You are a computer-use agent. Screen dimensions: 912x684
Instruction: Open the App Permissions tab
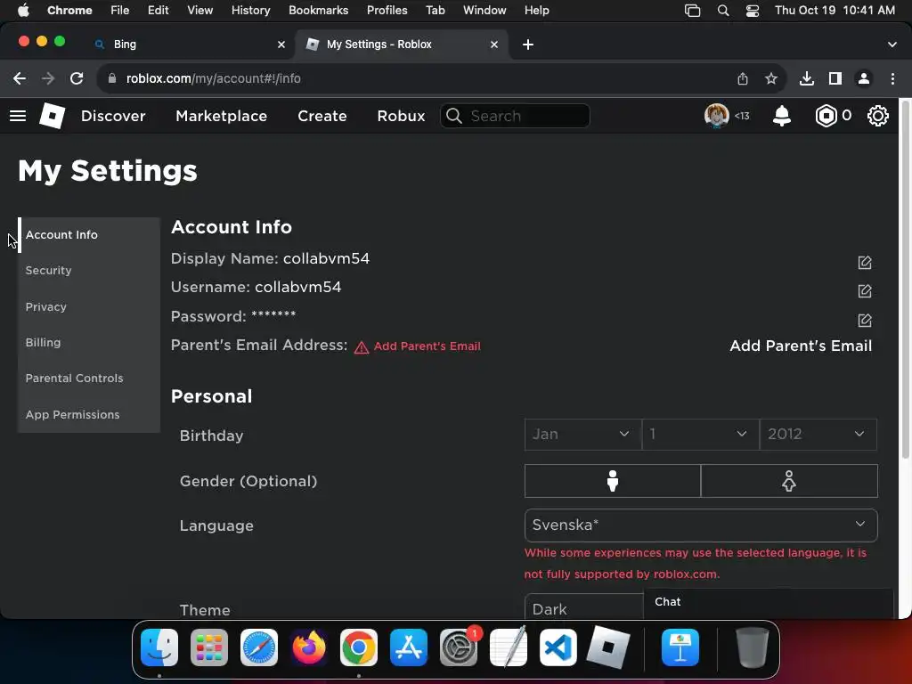pos(89,415)
